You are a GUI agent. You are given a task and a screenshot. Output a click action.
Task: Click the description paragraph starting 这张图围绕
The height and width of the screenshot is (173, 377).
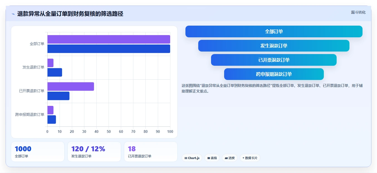(x=272, y=88)
